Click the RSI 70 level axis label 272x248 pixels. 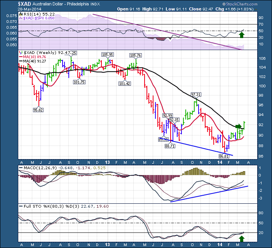pos(261,24)
